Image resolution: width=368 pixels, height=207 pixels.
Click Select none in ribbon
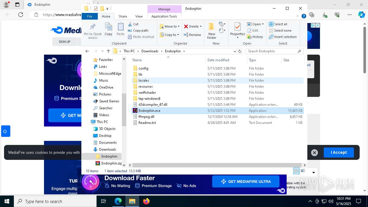point(280,30)
